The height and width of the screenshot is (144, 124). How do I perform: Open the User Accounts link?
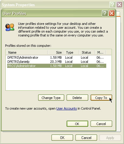click(67, 108)
